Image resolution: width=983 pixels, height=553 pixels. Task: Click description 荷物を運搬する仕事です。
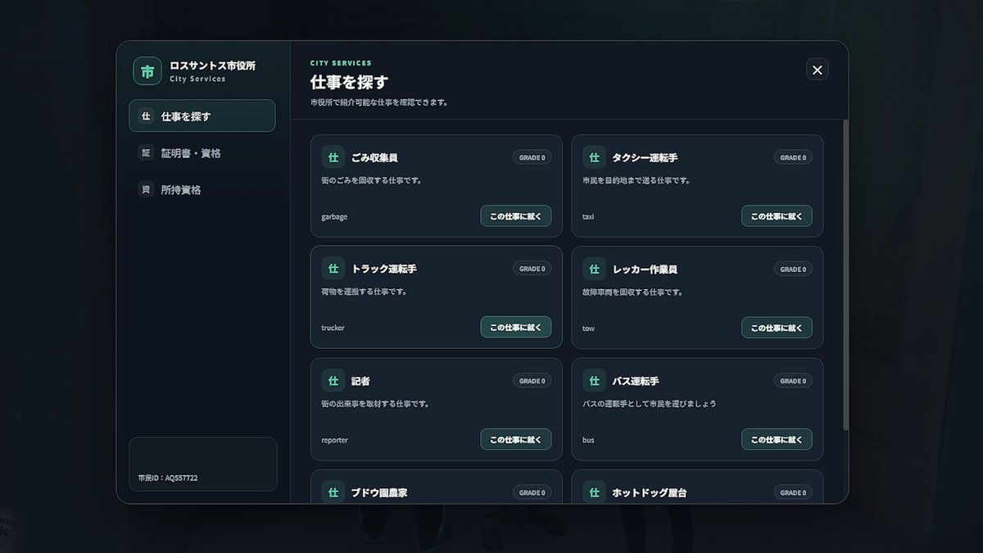365,292
